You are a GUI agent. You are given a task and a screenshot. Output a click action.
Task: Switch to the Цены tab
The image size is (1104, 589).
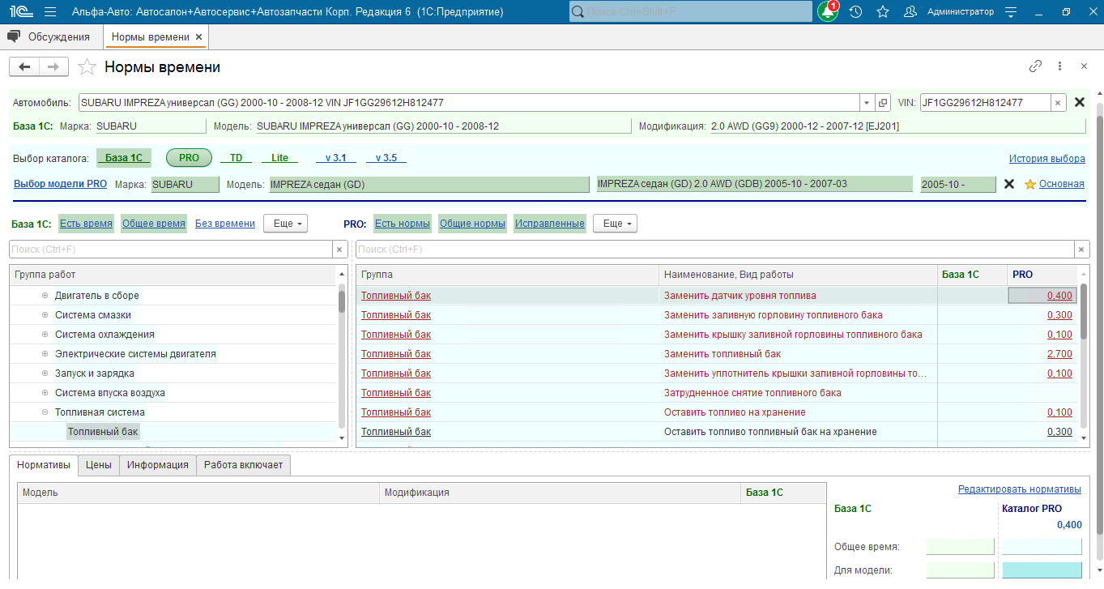pyautogui.click(x=99, y=465)
